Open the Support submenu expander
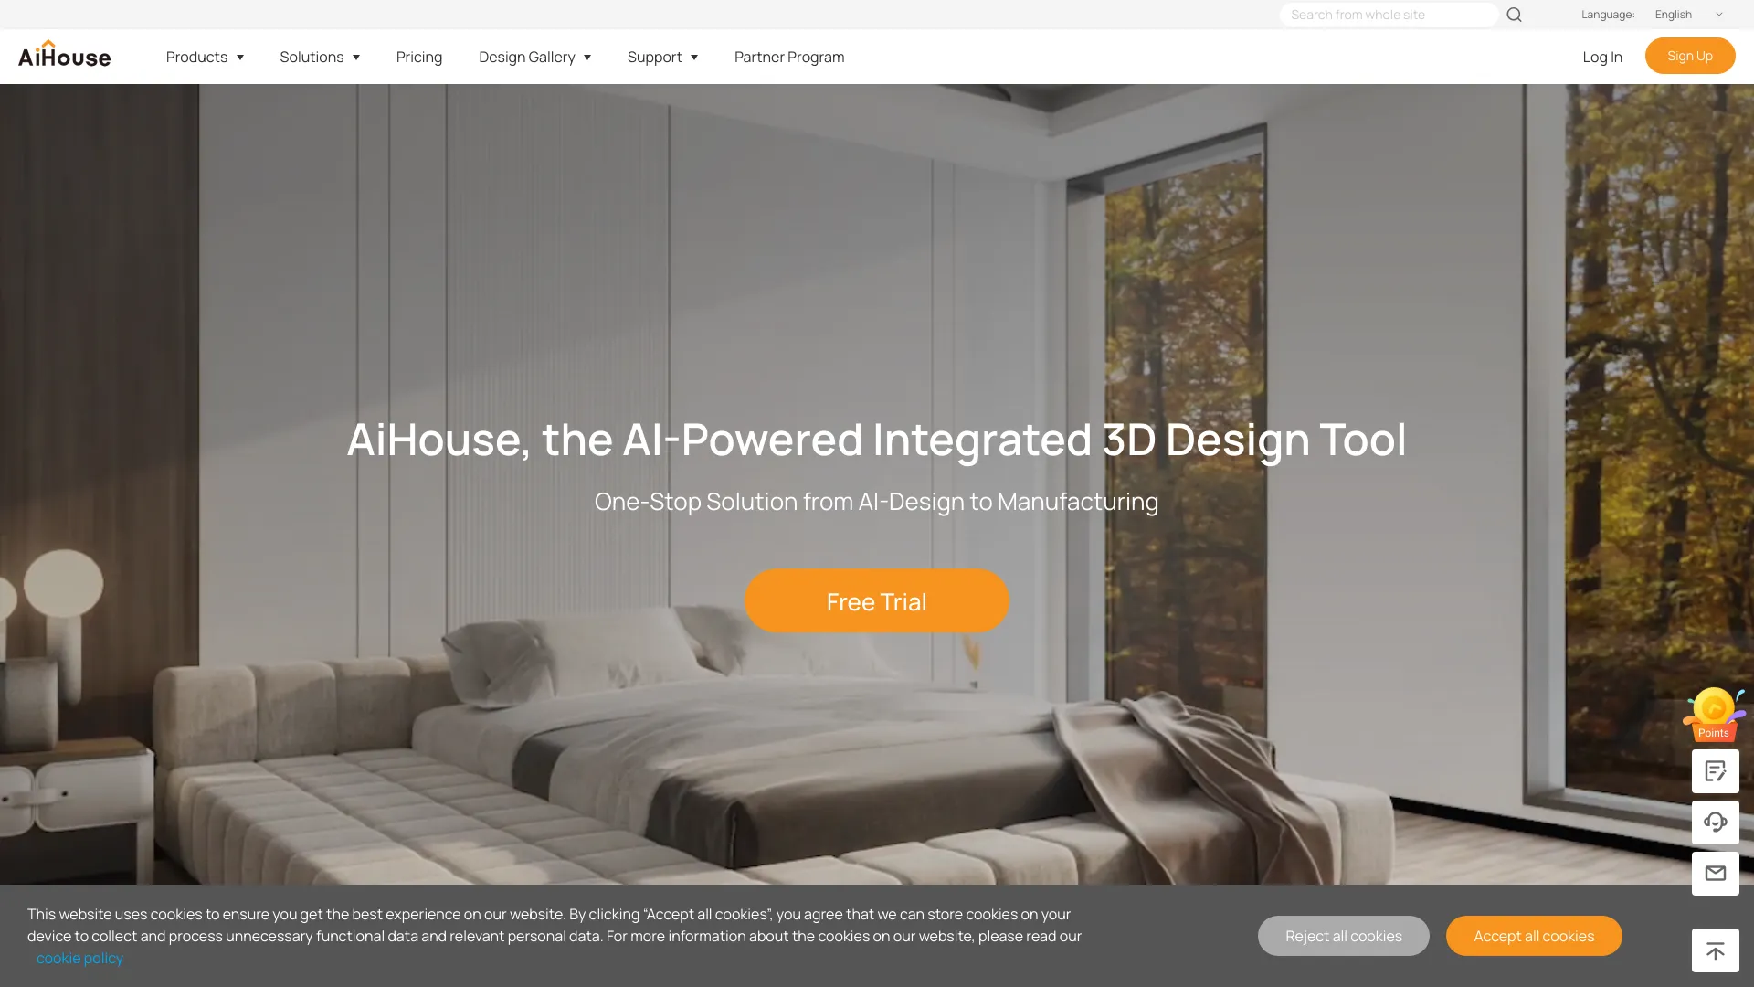This screenshot has height=987, width=1754. tap(694, 57)
